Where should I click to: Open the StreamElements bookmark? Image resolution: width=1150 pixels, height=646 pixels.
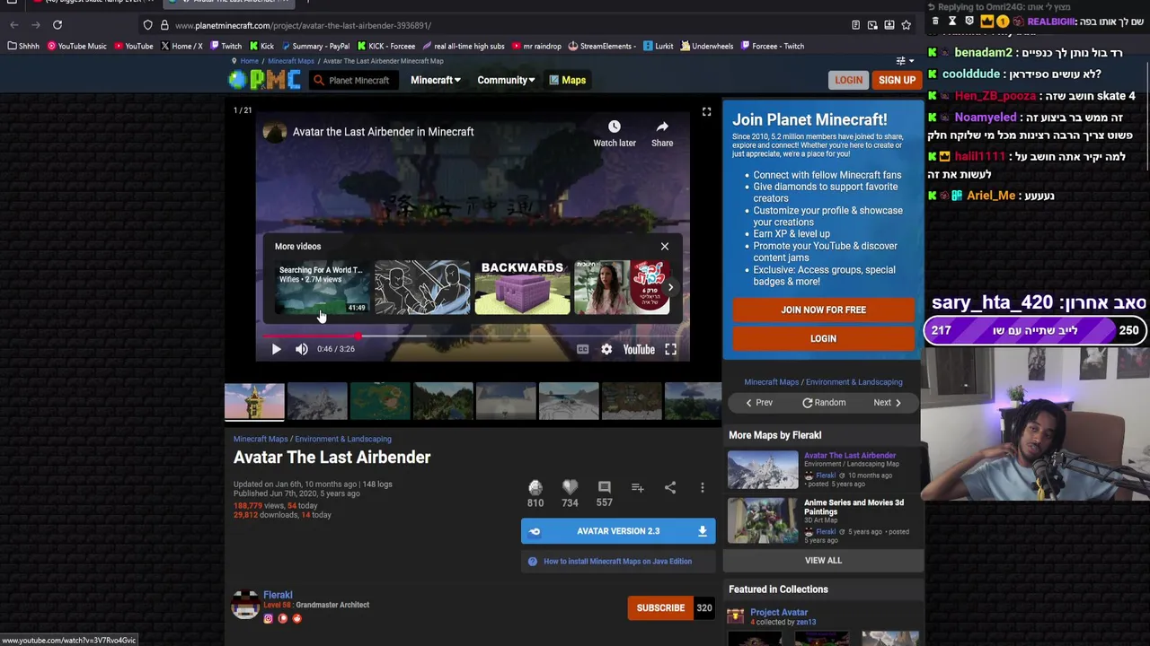click(602, 46)
